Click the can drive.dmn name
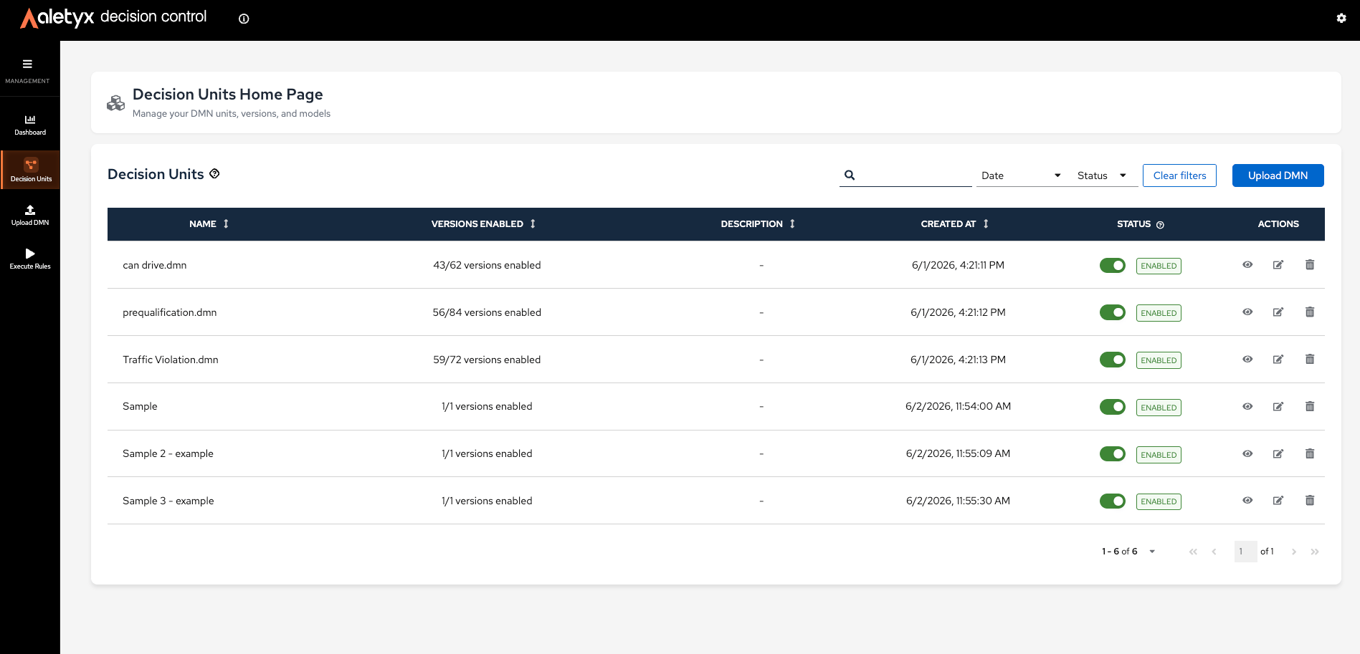This screenshot has height=654, width=1360. coord(155,265)
